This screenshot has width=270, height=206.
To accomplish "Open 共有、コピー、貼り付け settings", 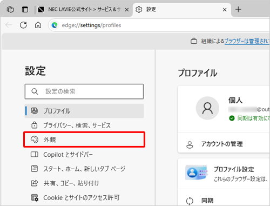I will 84,183.
